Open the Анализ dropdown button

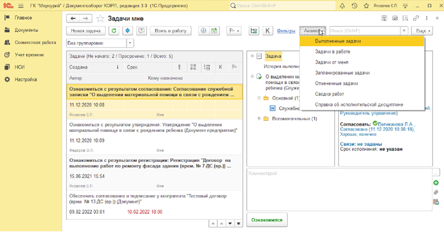(313, 31)
